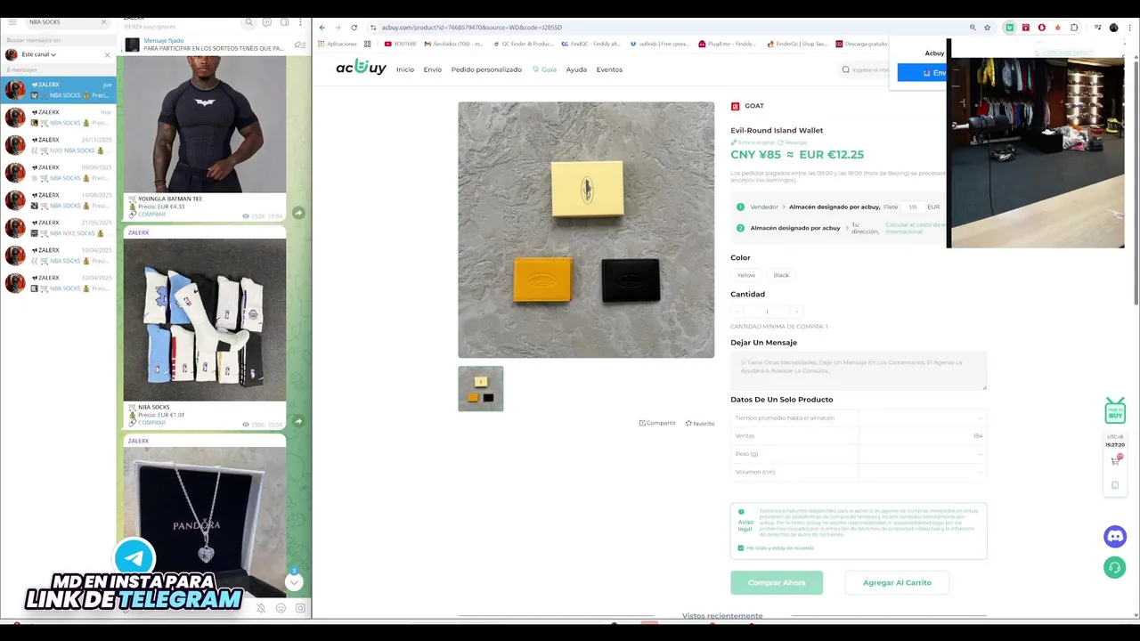This screenshot has width=1140, height=641.
Task: Click the Dejar Un Mensaje text area
Action: pos(859,371)
